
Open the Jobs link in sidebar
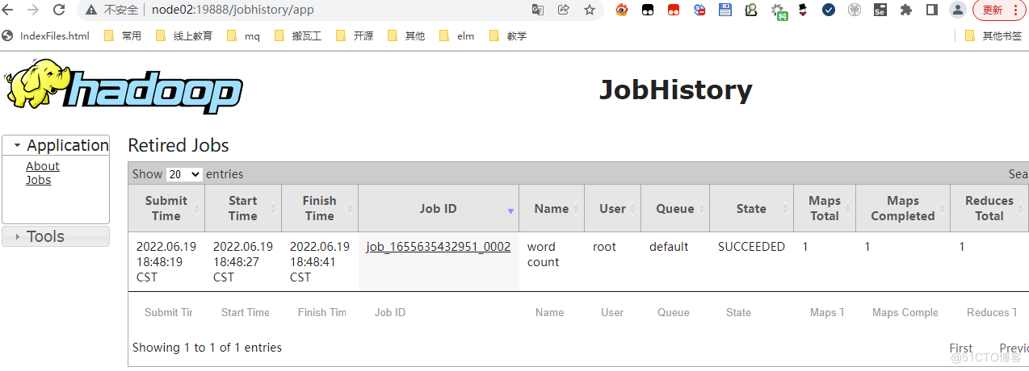pyautogui.click(x=38, y=180)
